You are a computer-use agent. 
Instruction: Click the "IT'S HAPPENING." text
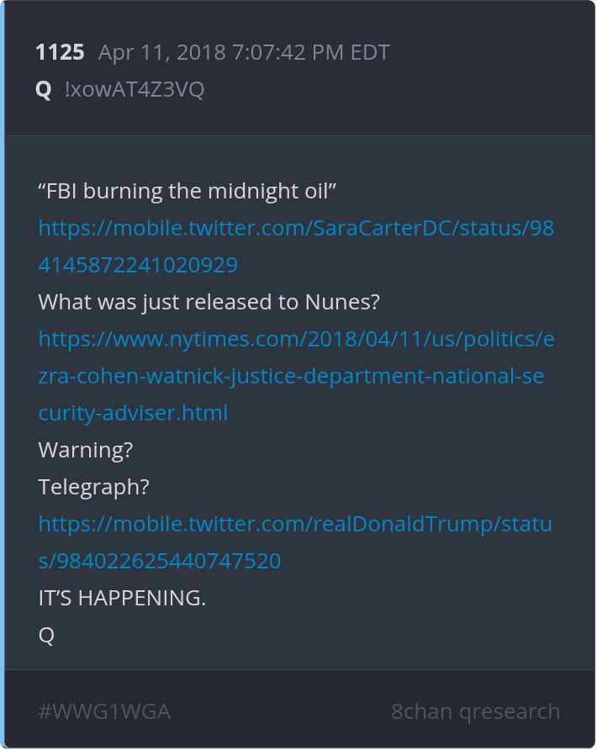(x=122, y=598)
